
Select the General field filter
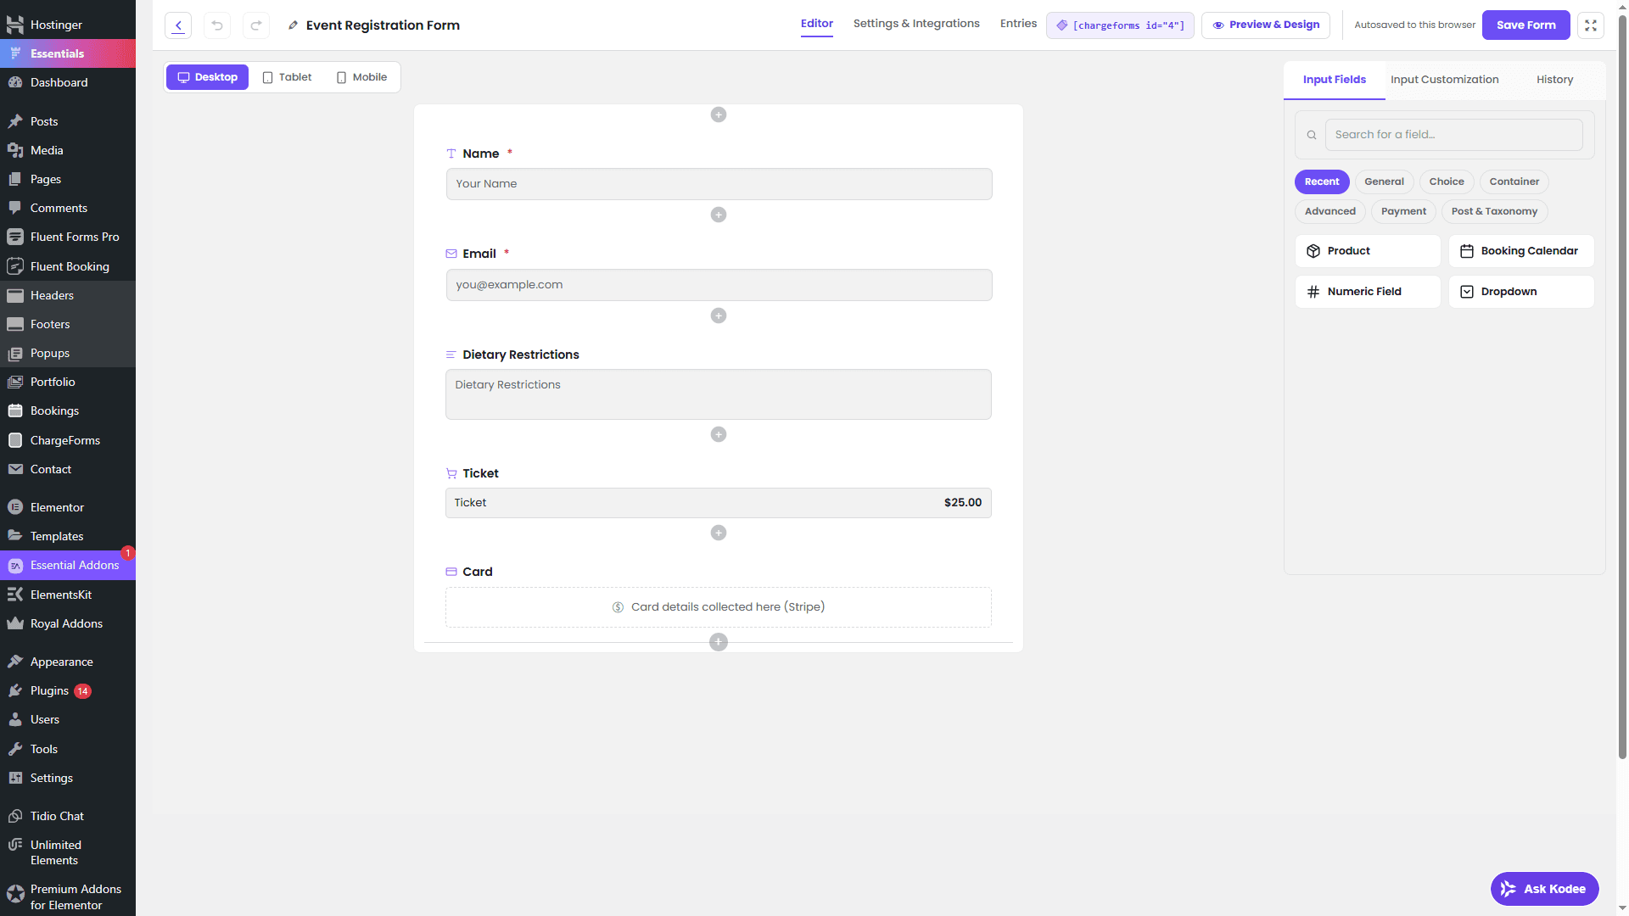pyautogui.click(x=1384, y=182)
